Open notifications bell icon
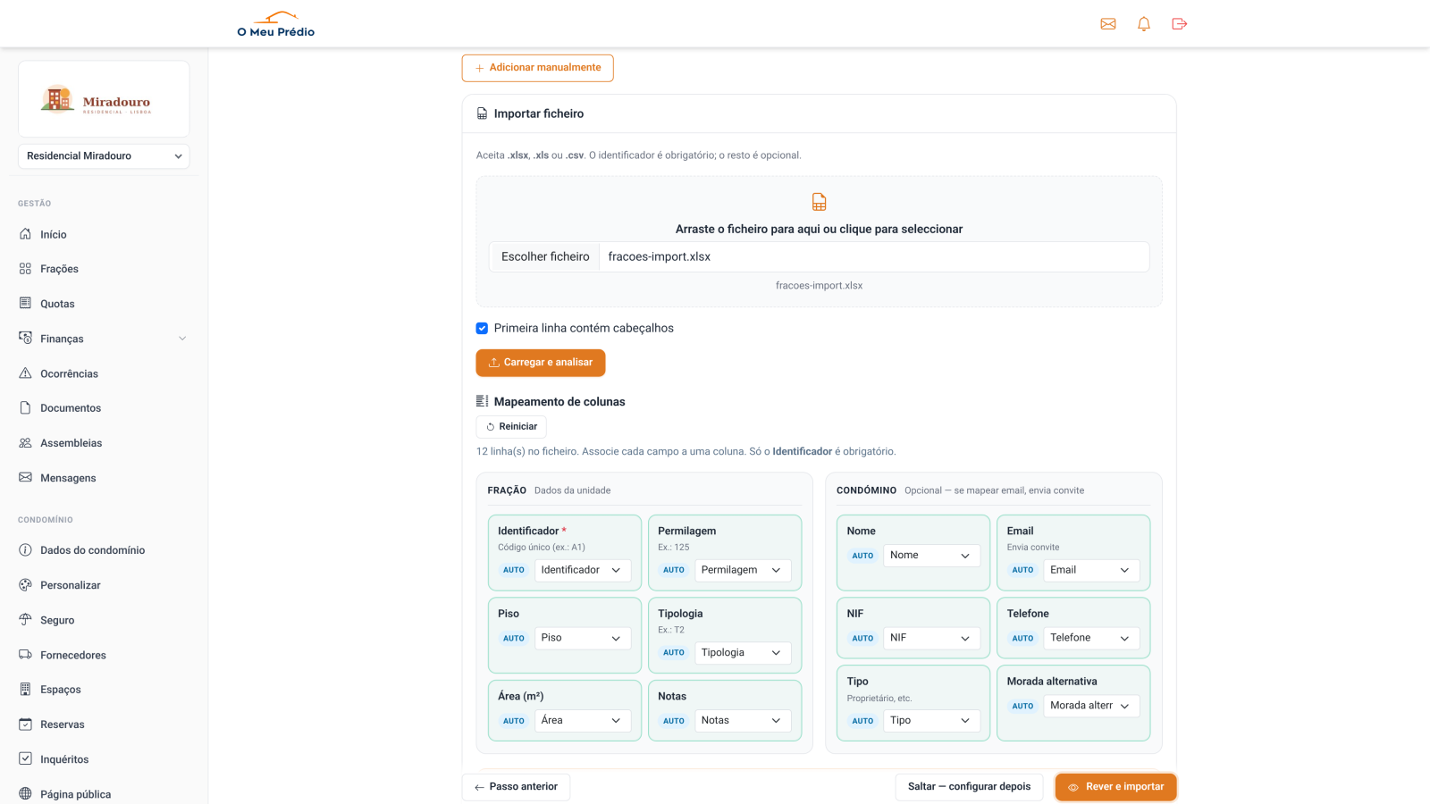1430x804 pixels. click(x=1144, y=24)
